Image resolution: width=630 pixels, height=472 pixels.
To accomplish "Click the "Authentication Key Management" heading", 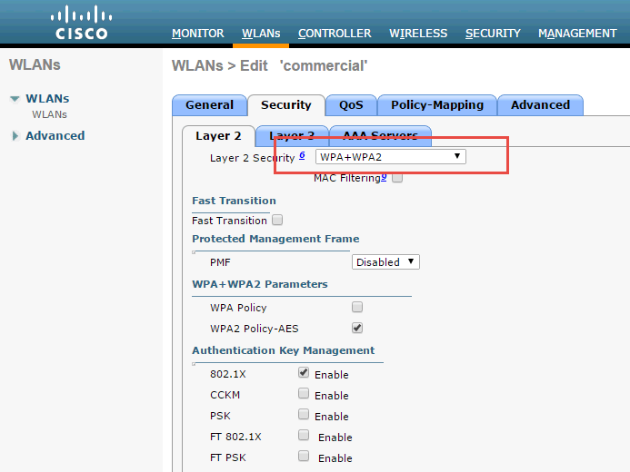I will pos(284,350).
